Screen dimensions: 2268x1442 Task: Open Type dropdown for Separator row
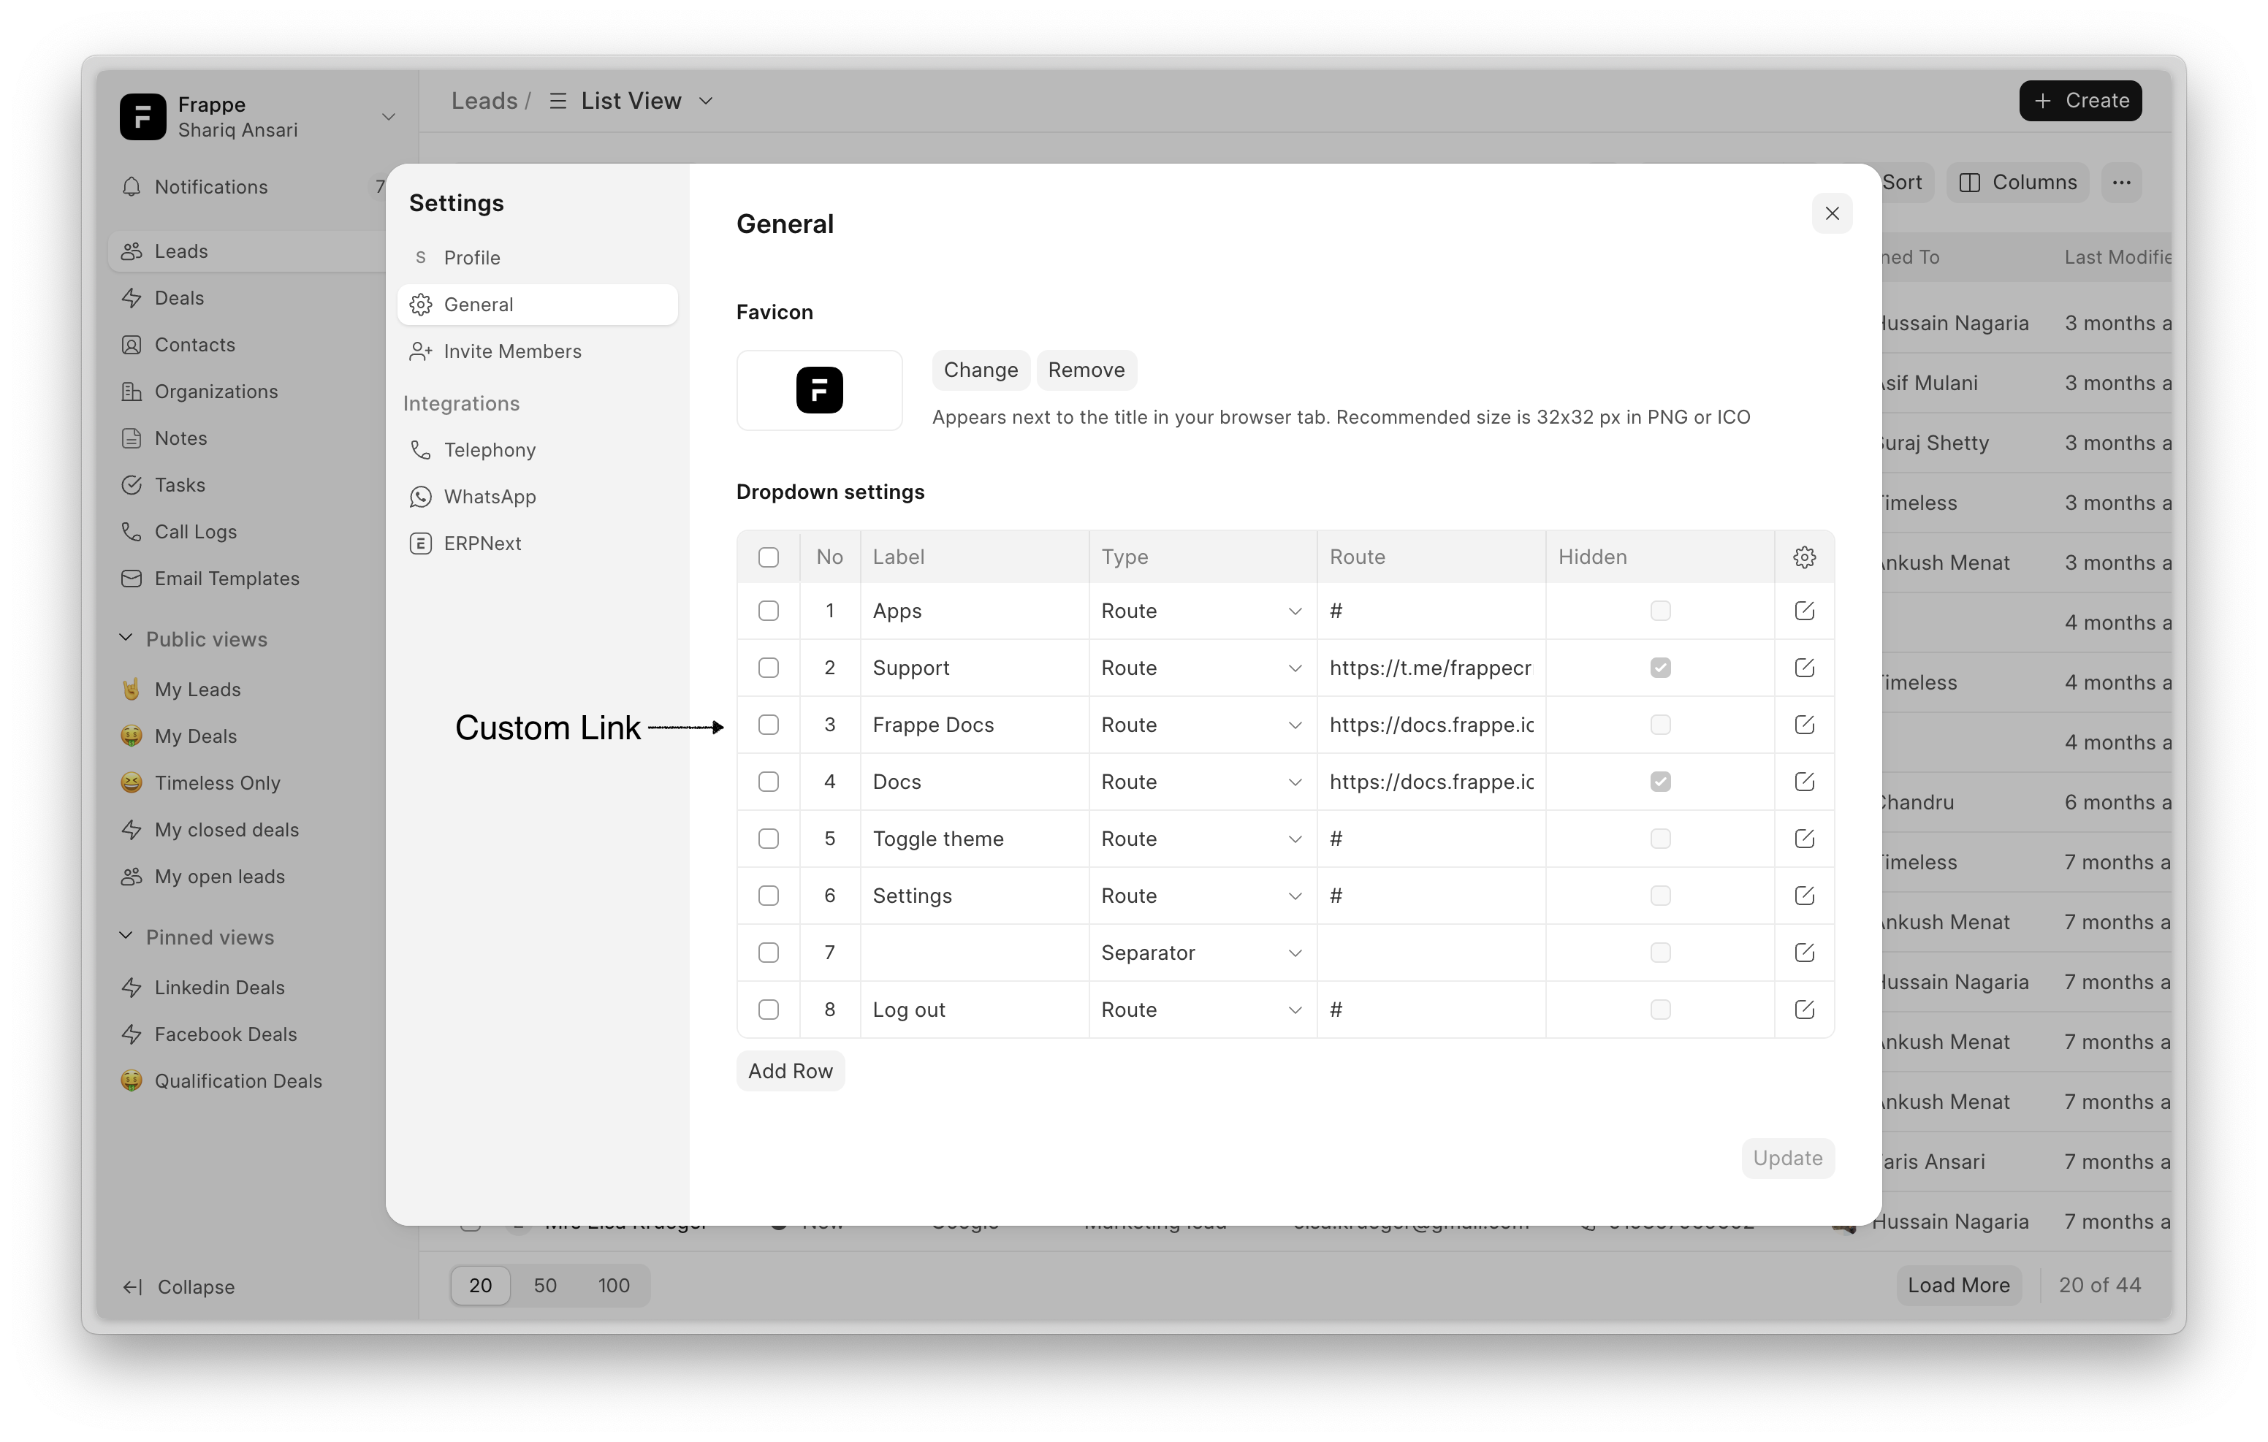pyautogui.click(x=1201, y=953)
